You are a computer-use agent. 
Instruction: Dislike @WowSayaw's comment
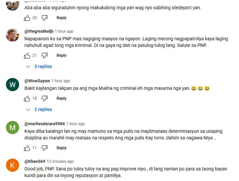click(x=45, y=98)
